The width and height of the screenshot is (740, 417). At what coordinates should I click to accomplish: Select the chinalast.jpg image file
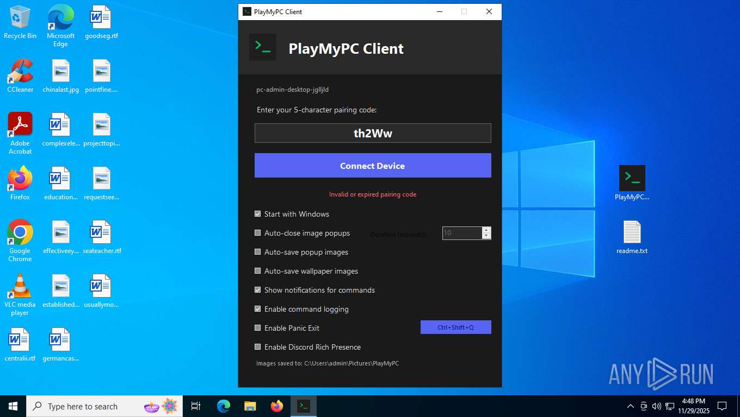[60, 76]
